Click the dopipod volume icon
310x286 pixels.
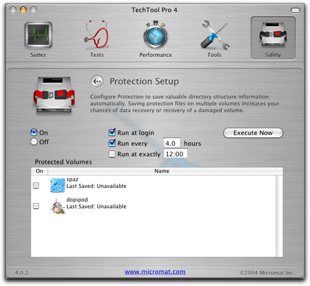[x=58, y=206]
